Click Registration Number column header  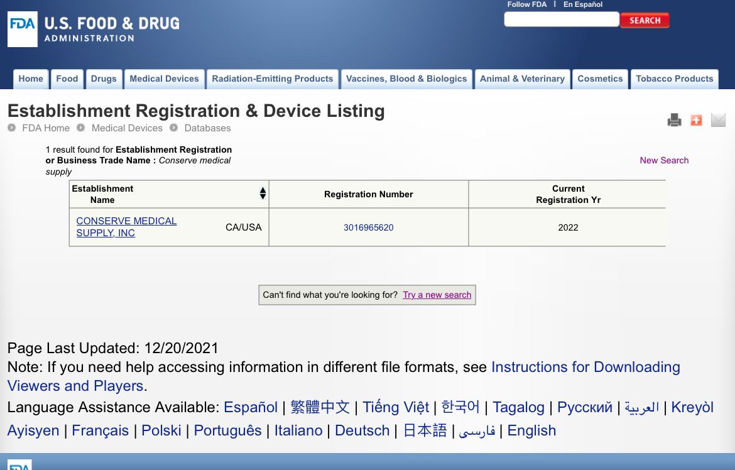[368, 194]
